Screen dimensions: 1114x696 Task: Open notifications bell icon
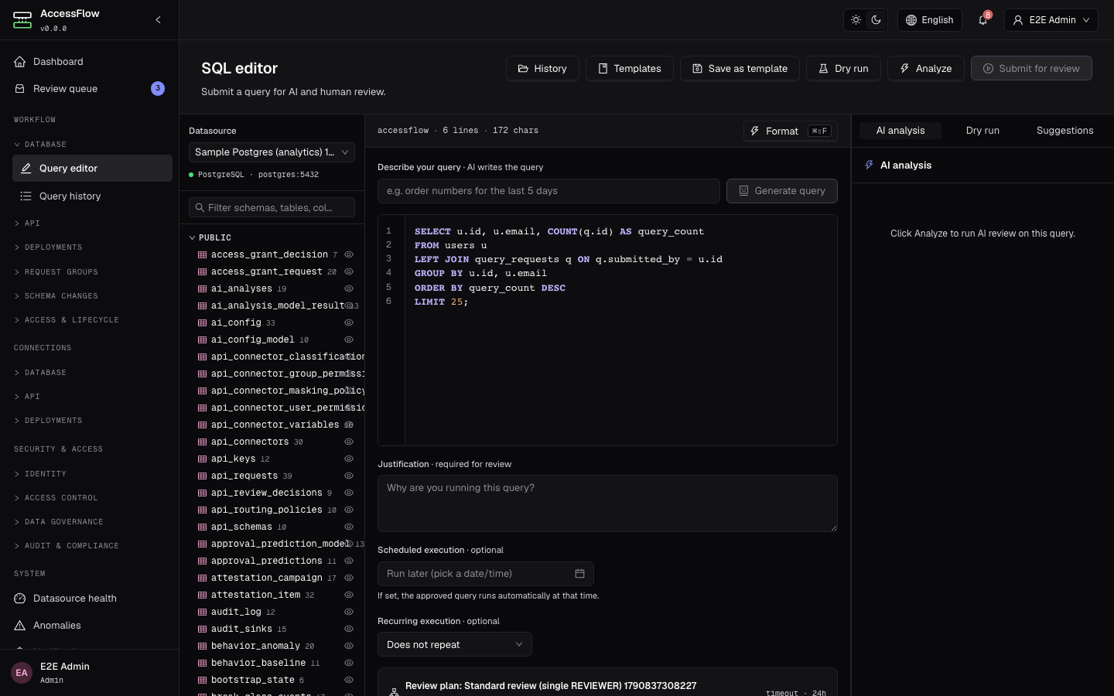[983, 20]
